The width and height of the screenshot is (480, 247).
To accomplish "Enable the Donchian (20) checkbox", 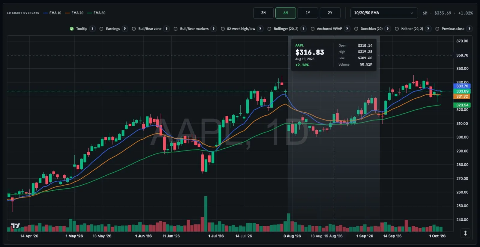I will click(x=356, y=29).
